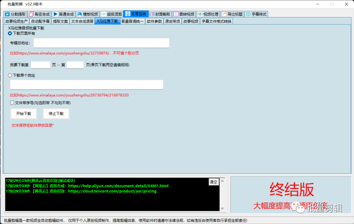Click the log scrollbar down arrow
354x224 pixels.
click(x=222, y=208)
